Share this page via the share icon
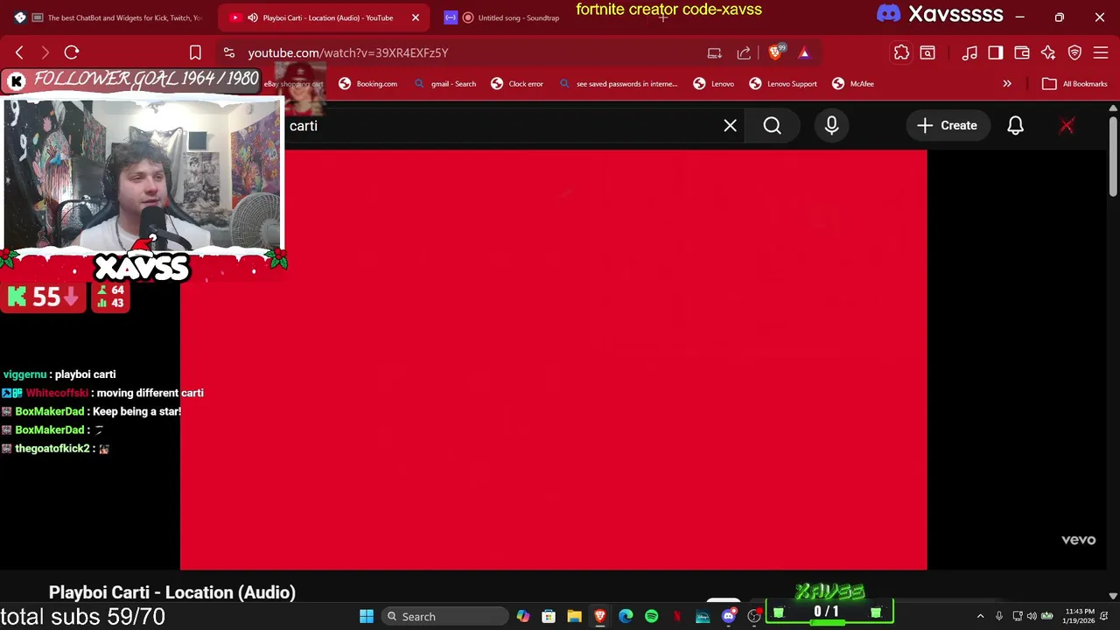 point(744,52)
